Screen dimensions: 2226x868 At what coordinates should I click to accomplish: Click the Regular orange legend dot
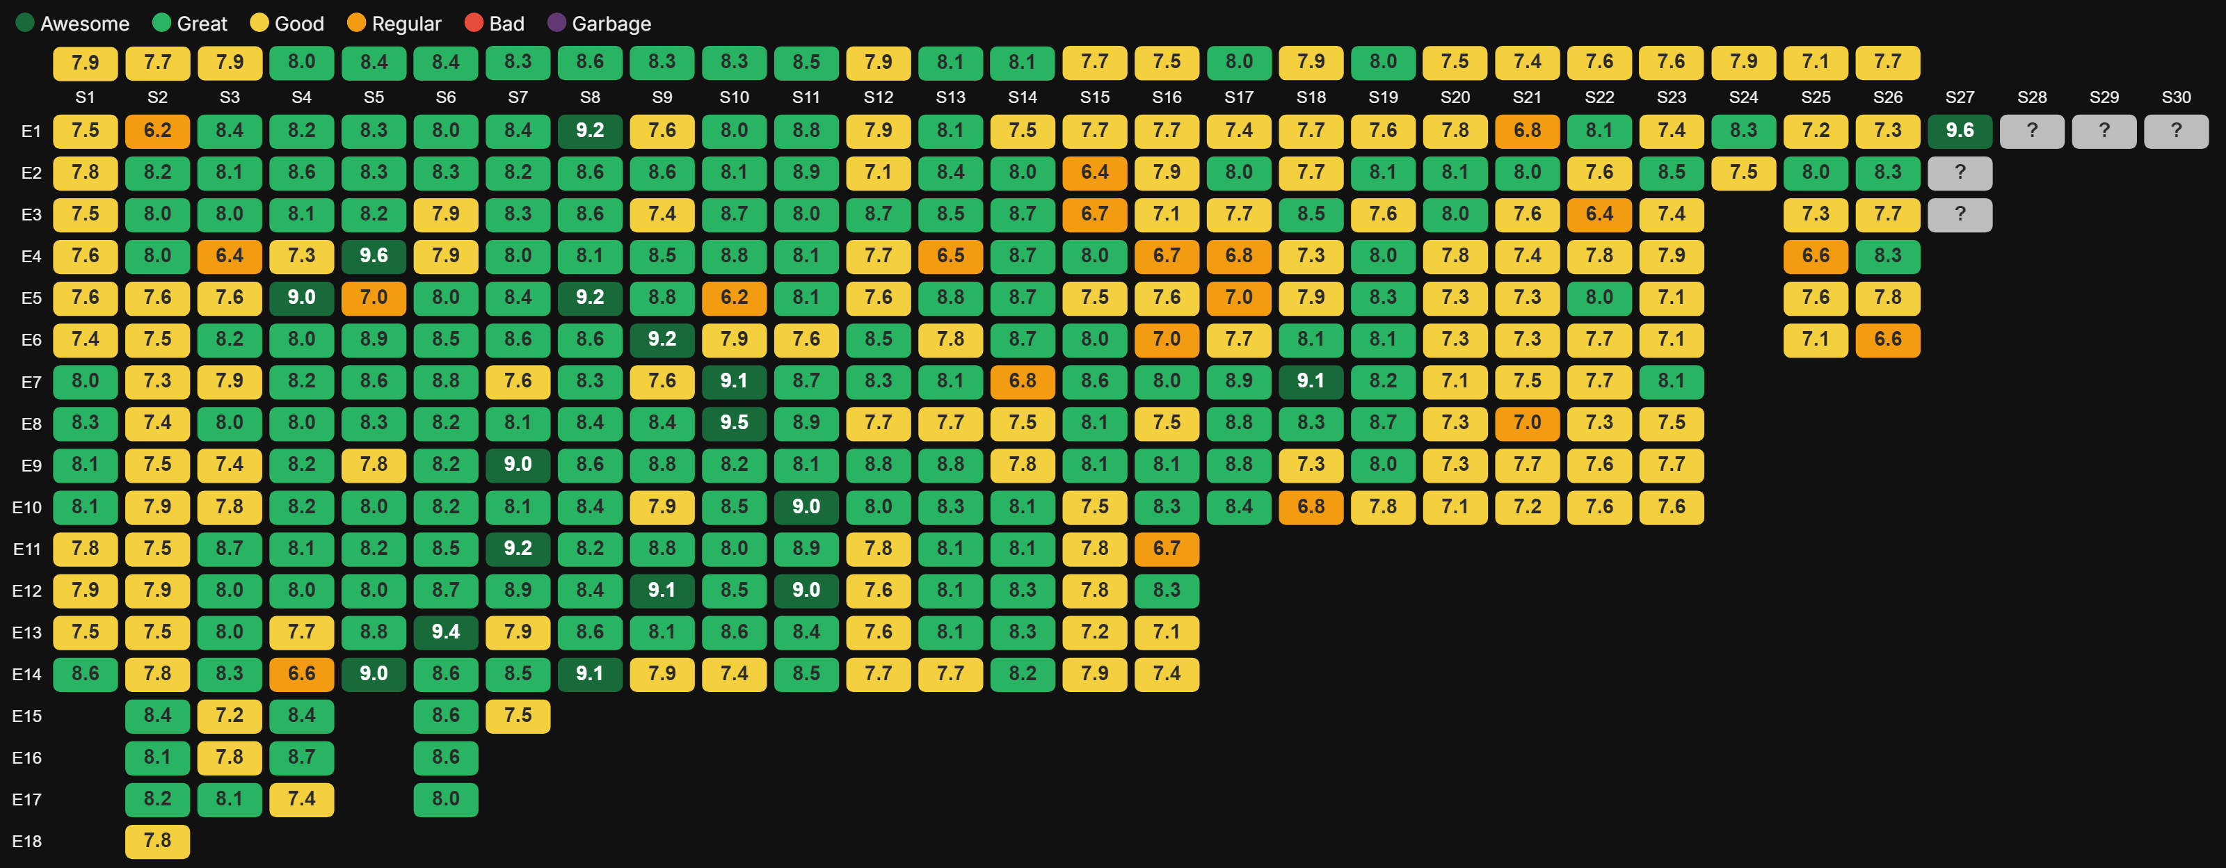356,22
